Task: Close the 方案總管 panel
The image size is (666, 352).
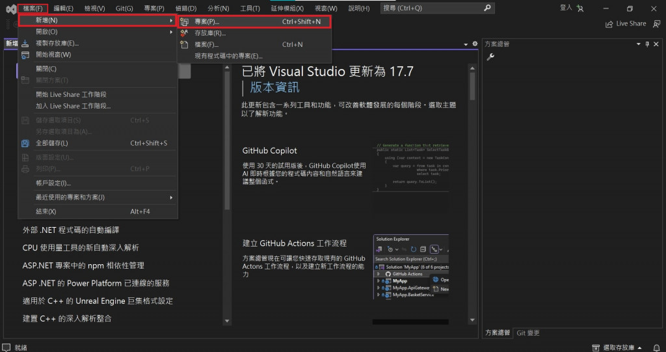Action: point(656,44)
